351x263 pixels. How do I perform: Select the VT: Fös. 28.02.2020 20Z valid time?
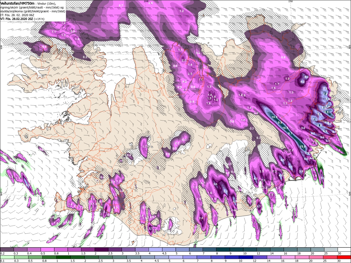point(17,19)
